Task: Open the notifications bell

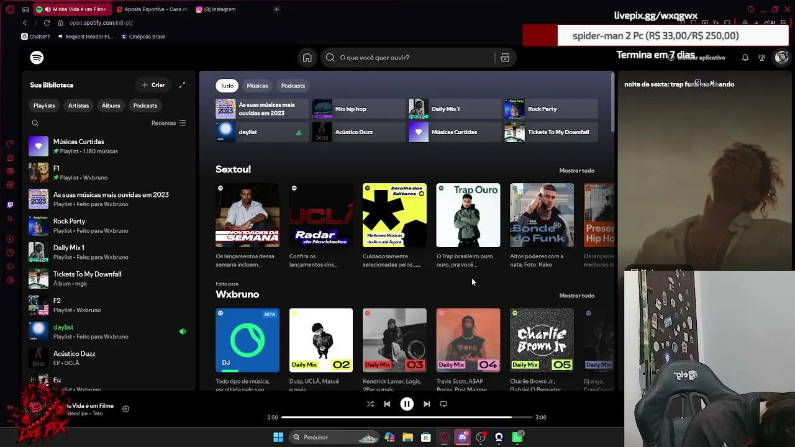Action: pyautogui.click(x=745, y=58)
